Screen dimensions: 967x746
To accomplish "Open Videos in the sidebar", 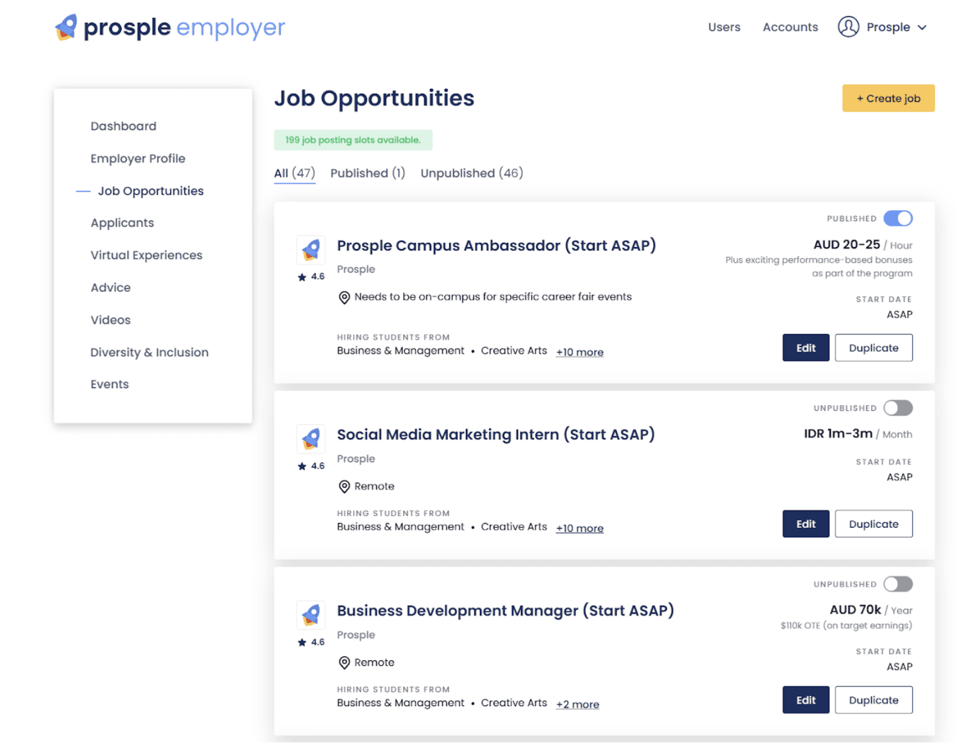I will pyautogui.click(x=111, y=320).
